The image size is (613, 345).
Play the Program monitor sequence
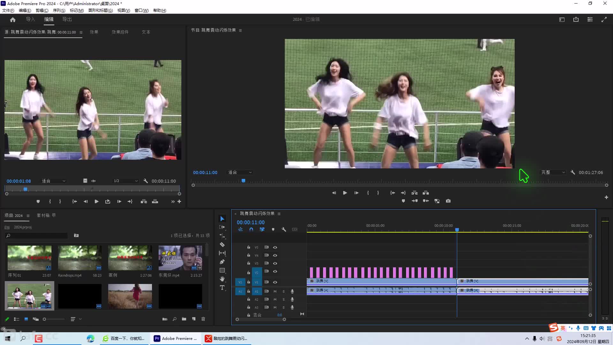tap(345, 193)
